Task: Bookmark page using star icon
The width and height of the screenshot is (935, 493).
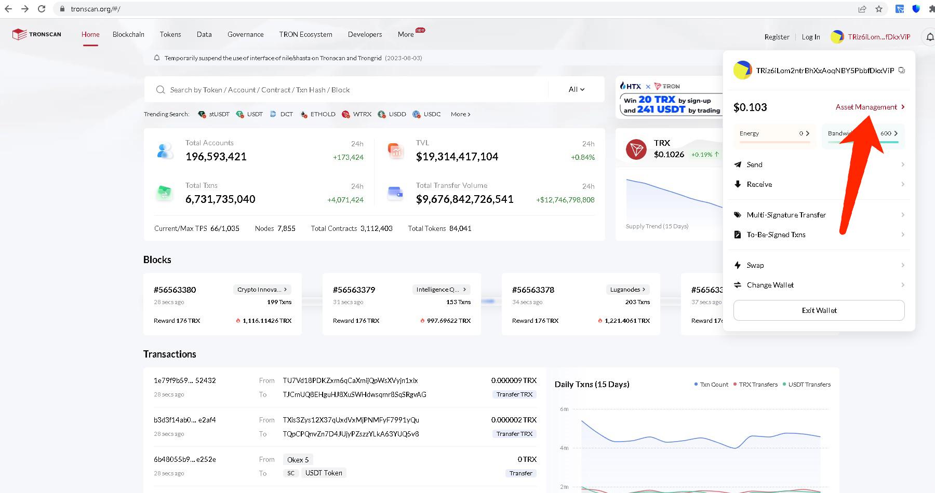Action: coord(879,9)
